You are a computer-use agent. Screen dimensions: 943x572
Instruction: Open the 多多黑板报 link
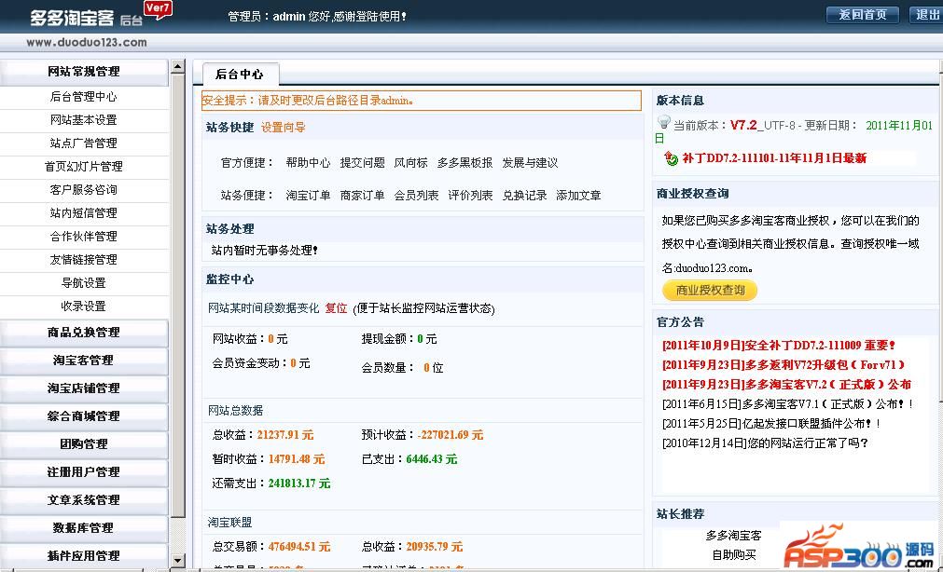(465, 163)
